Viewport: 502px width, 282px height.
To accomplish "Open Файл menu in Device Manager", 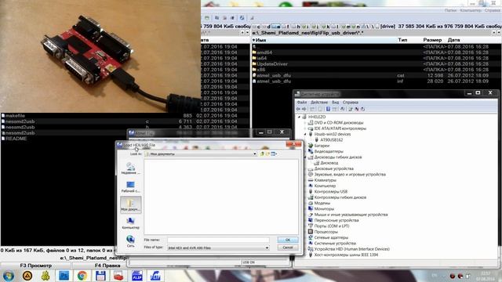I will [301, 103].
